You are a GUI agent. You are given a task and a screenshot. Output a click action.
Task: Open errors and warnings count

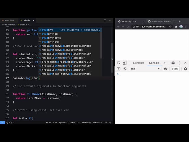pos(10,122)
